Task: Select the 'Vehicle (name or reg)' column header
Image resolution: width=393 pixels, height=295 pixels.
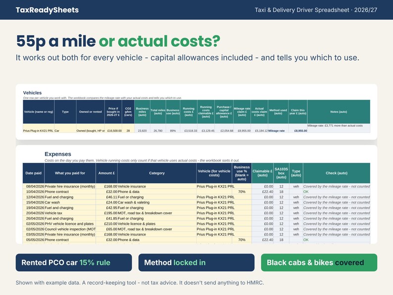Action: pyautogui.click(x=39, y=112)
